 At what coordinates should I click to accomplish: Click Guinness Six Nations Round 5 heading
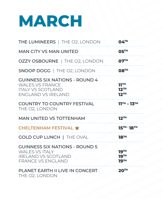point(58,147)
